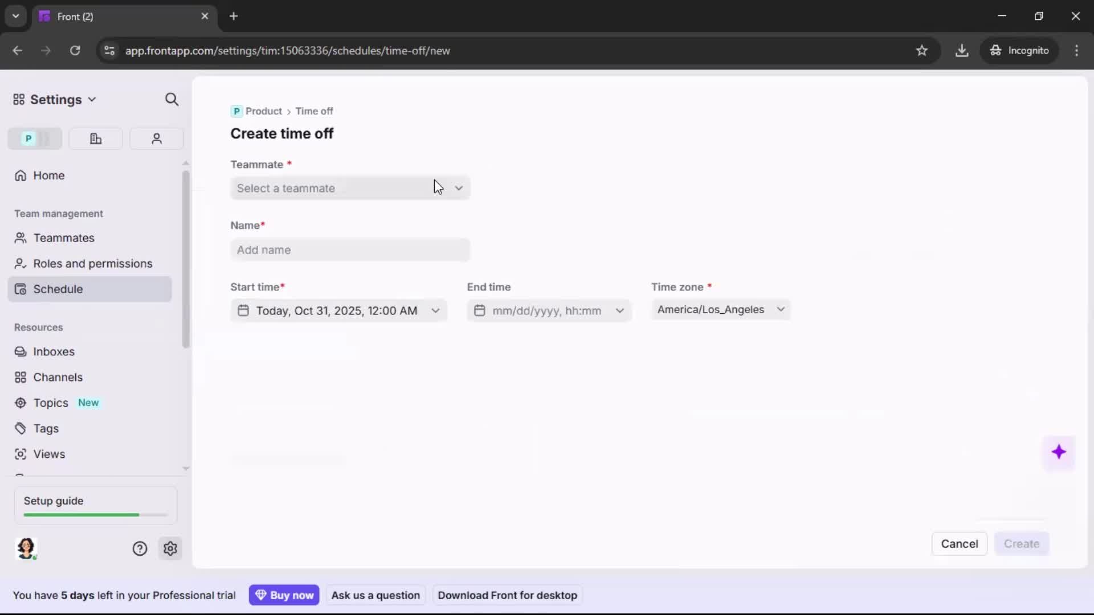The height and width of the screenshot is (615, 1094).
Task: Open the Tags section
Action: coord(46,428)
